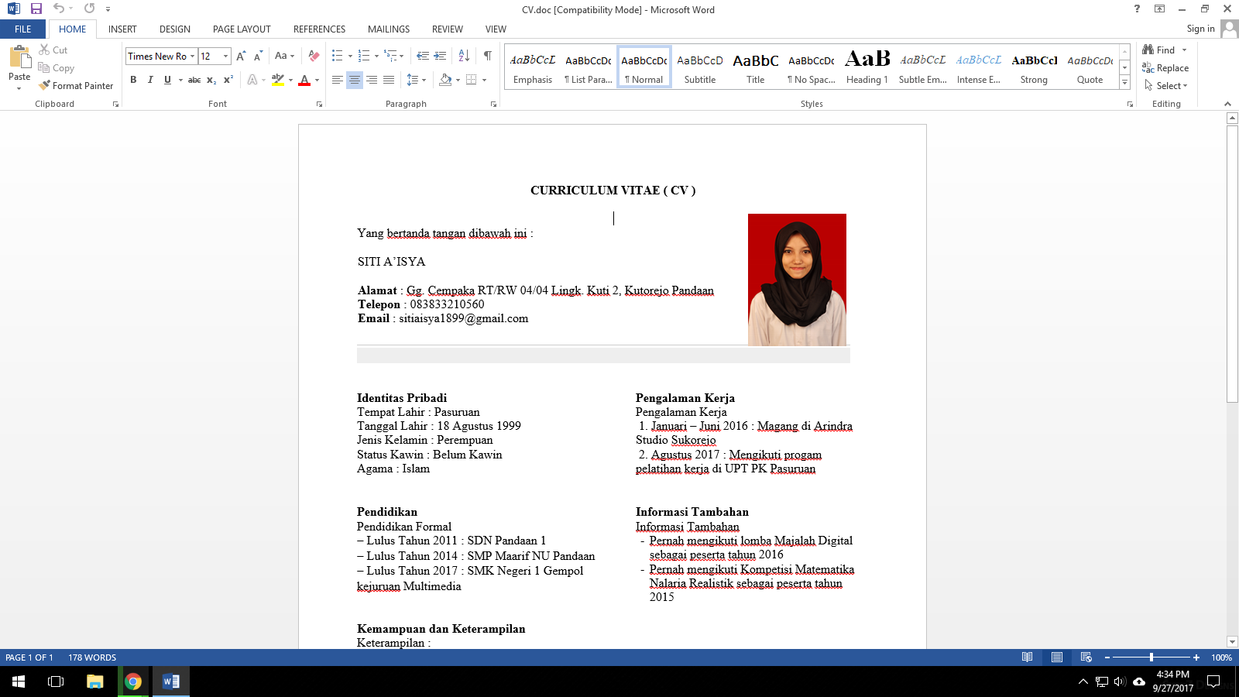The width and height of the screenshot is (1239, 697).
Task: Zoom out with the minus button
Action: coord(1107,658)
